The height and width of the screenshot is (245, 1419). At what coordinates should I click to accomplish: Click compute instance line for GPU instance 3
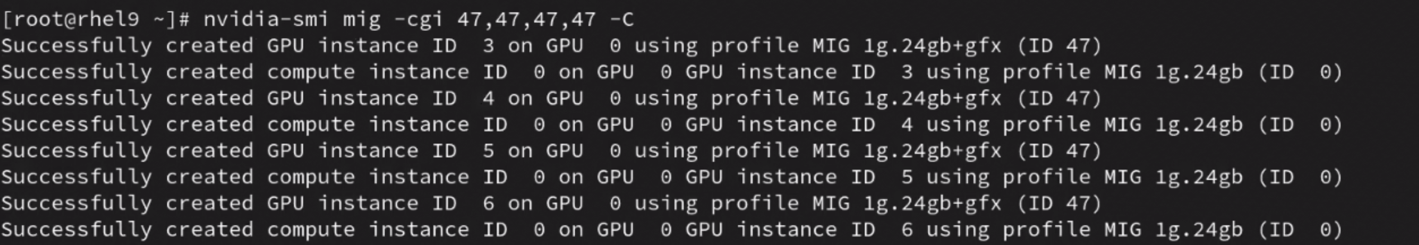671,72
